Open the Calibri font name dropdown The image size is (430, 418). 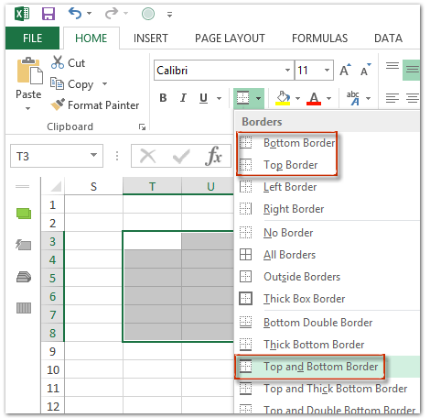point(287,71)
